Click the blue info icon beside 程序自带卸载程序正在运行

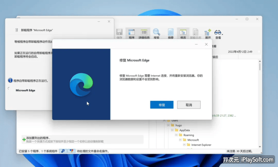click(10, 80)
